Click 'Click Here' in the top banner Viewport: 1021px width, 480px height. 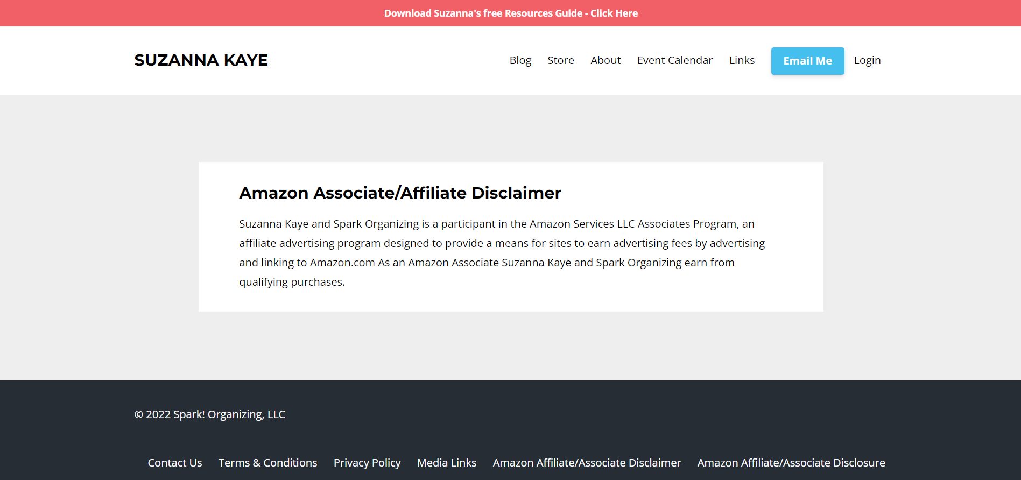(x=614, y=13)
